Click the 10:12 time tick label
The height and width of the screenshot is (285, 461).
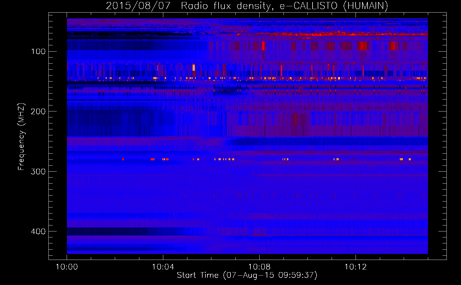(356, 267)
